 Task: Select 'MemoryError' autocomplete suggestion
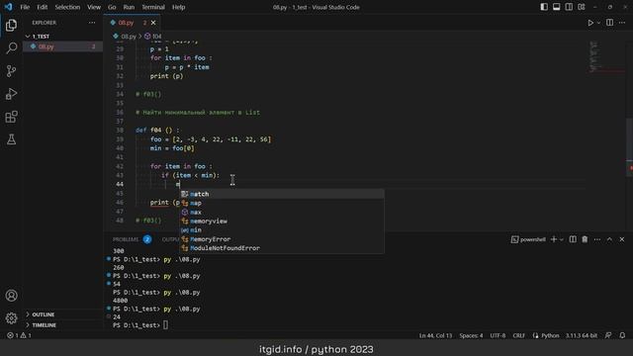click(282, 239)
